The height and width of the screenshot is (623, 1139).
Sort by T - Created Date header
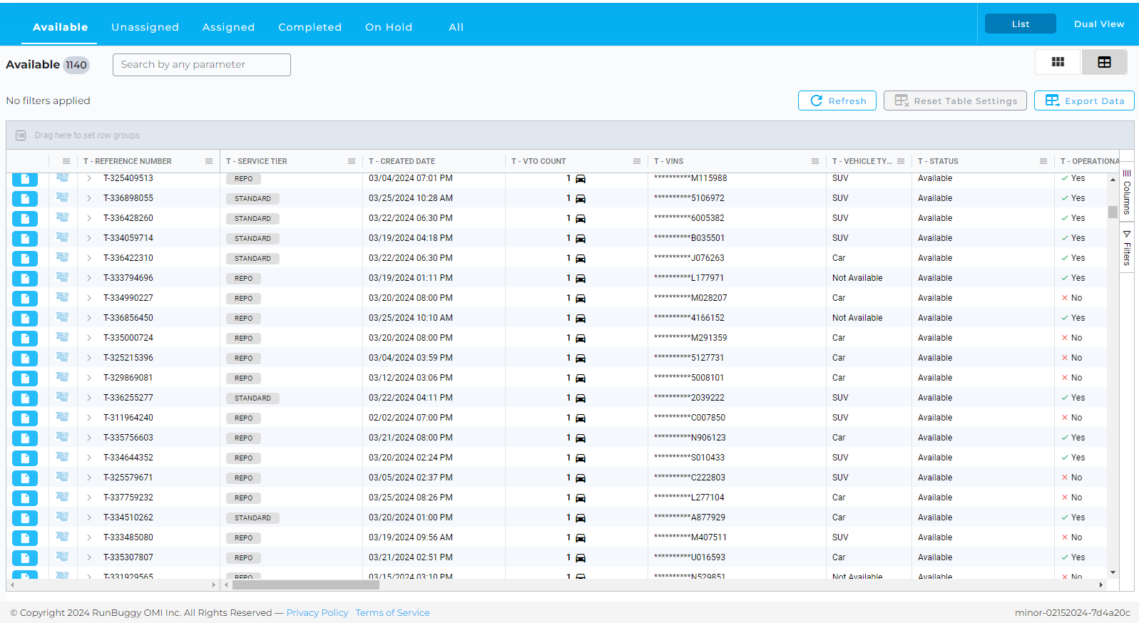(x=402, y=161)
